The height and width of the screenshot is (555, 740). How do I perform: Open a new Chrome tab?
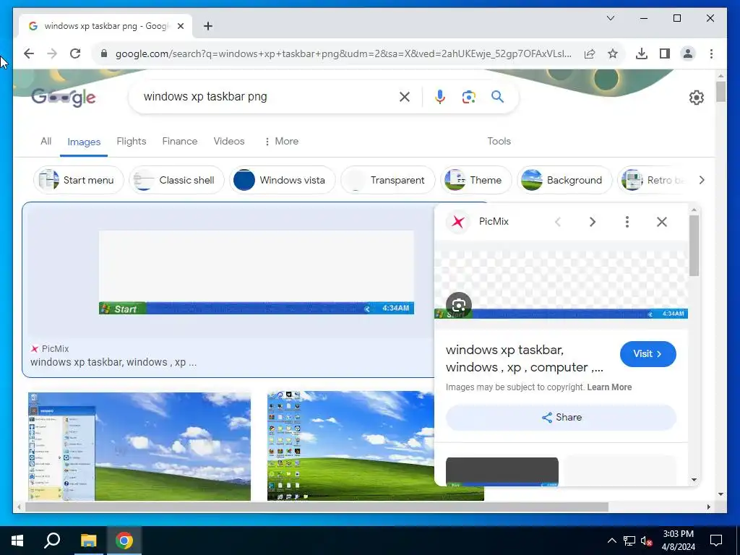207,26
